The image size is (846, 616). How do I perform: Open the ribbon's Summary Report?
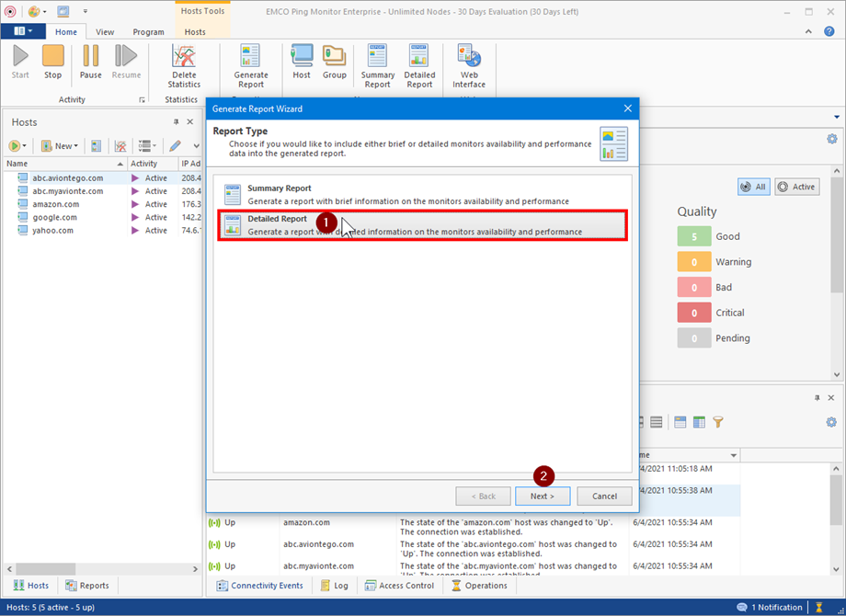(378, 66)
